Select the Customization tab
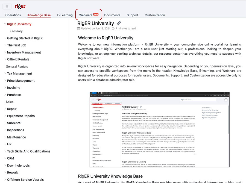The image size is (246, 183). coord(155,15)
